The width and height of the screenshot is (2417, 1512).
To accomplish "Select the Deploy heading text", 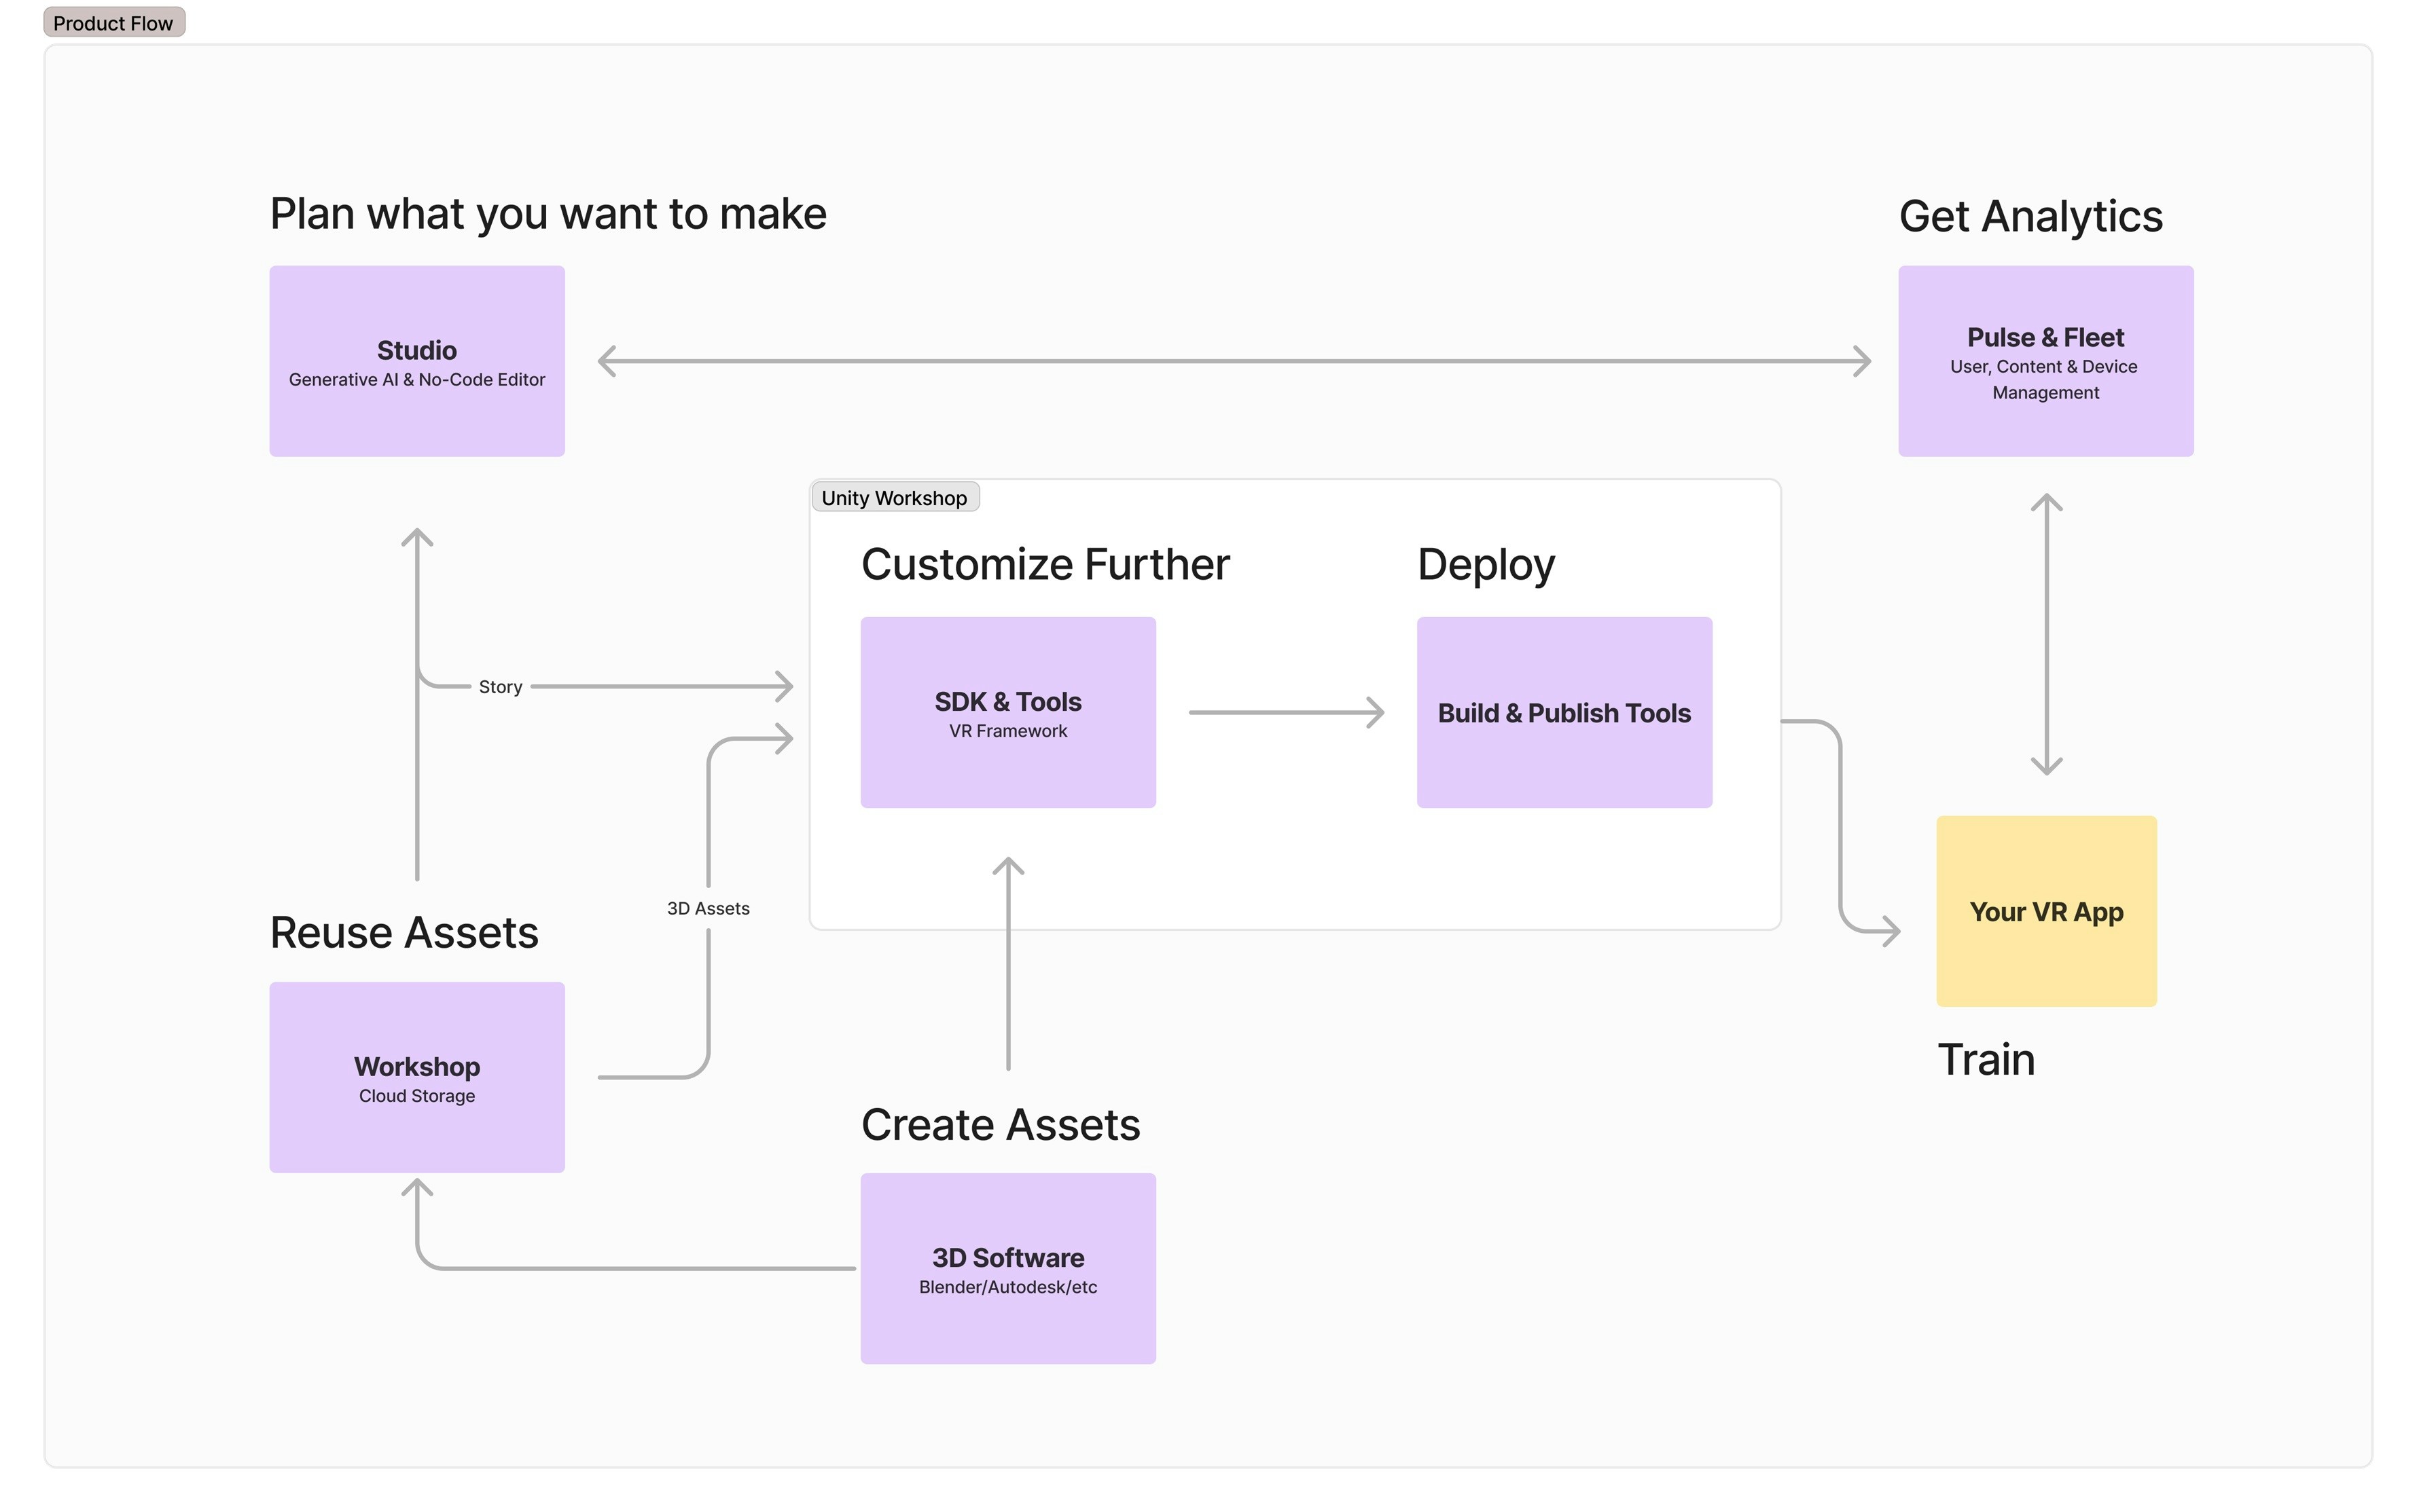I will (1486, 565).
